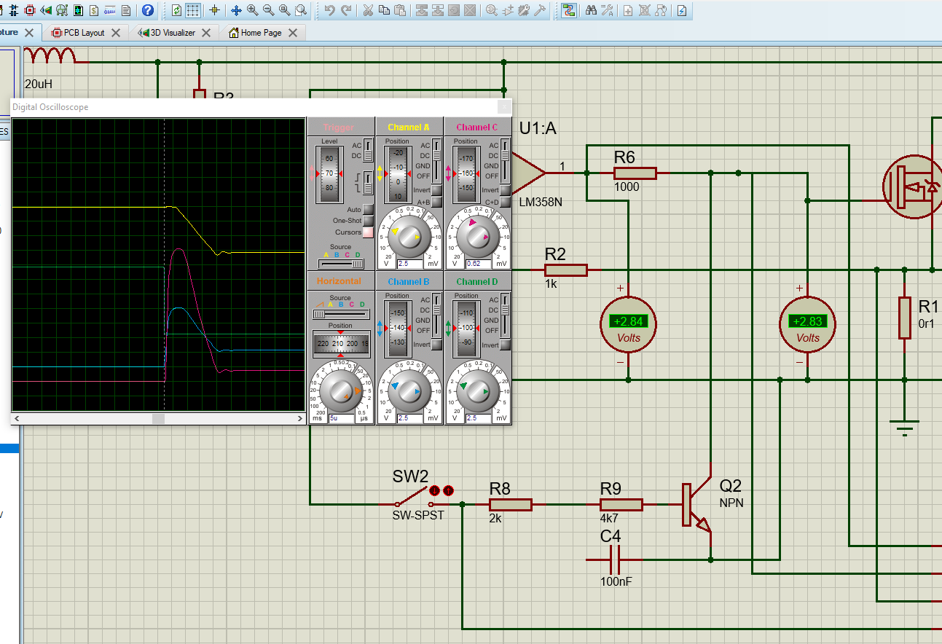Adjust the Trigger Source slider
Viewport: 942px width, 644px height.
pyautogui.click(x=356, y=264)
